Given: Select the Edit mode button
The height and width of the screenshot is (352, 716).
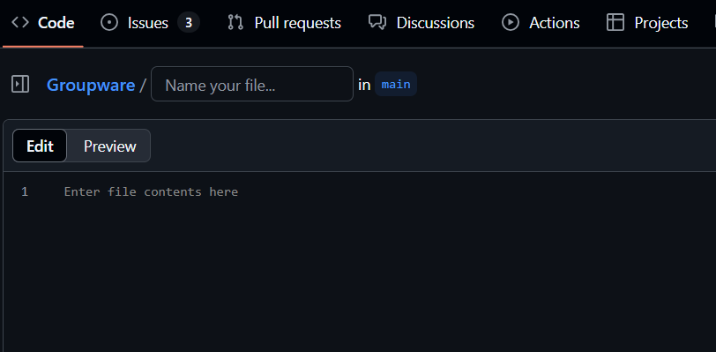Looking at the screenshot, I should (40, 146).
